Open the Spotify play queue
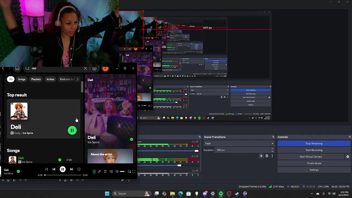The height and width of the screenshot is (198, 352). (105, 171)
